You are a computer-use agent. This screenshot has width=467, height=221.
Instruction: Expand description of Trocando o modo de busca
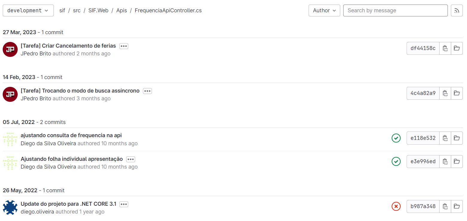(x=147, y=91)
